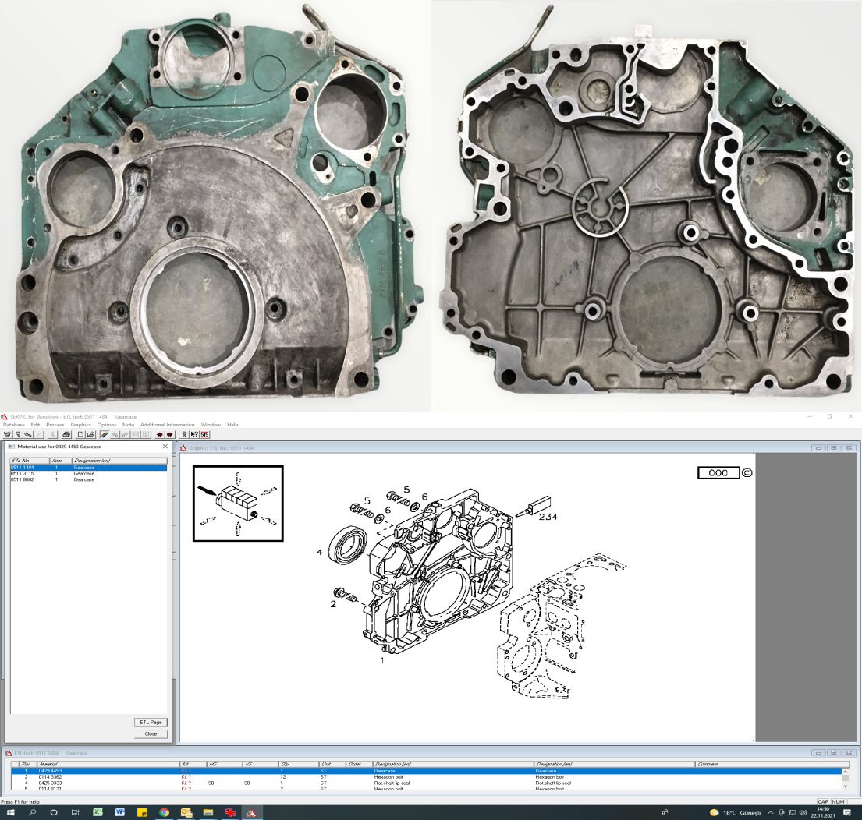Click the question mark help toolbar icon
The image size is (862, 820).
[x=184, y=434]
